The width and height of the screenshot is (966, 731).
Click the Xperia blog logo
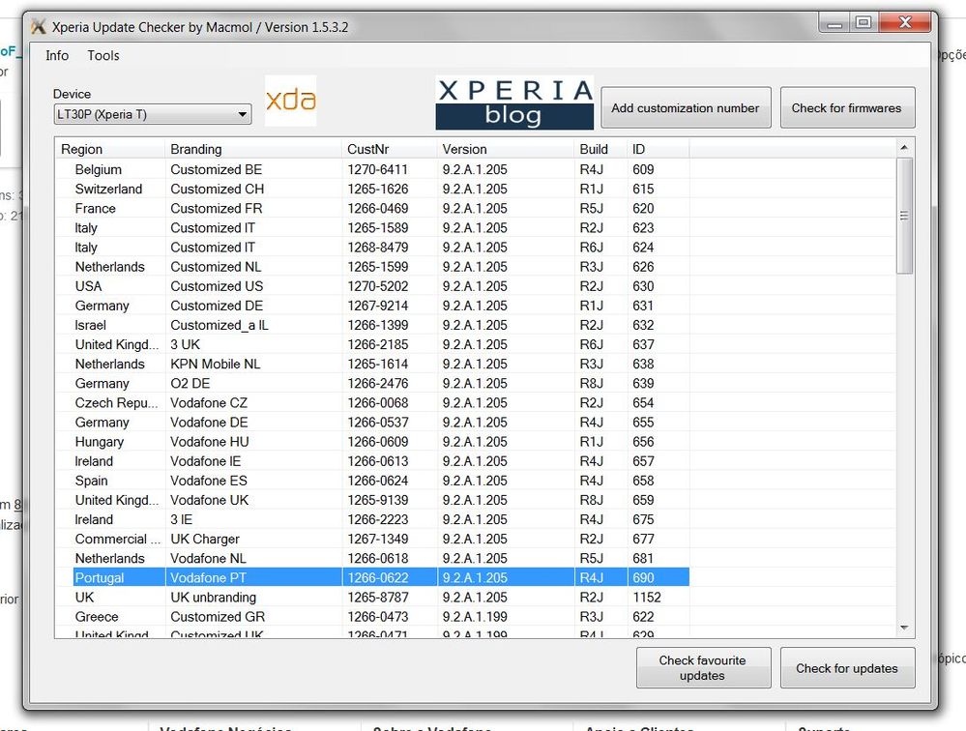[513, 103]
